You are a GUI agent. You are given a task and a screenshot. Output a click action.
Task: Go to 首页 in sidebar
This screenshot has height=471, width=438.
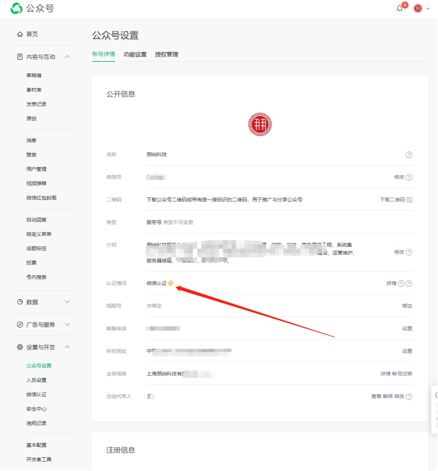32,34
